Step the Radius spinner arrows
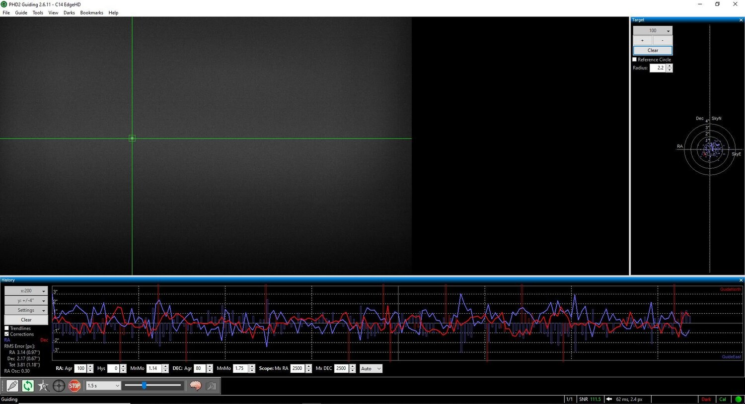Viewport: 745px width, 404px height. tap(670, 68)
